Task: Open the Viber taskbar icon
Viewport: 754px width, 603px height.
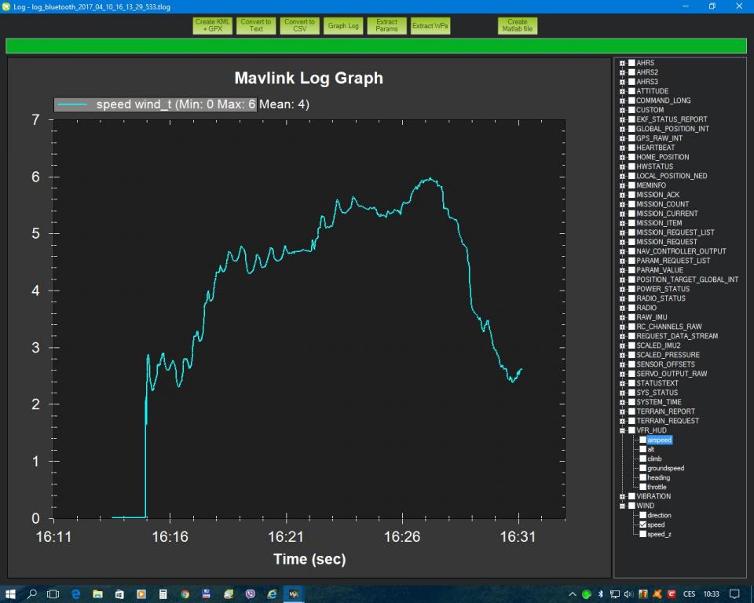Action: point(250,594)
